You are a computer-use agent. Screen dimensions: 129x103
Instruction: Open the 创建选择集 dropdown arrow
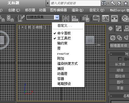(x=57, y=17)
